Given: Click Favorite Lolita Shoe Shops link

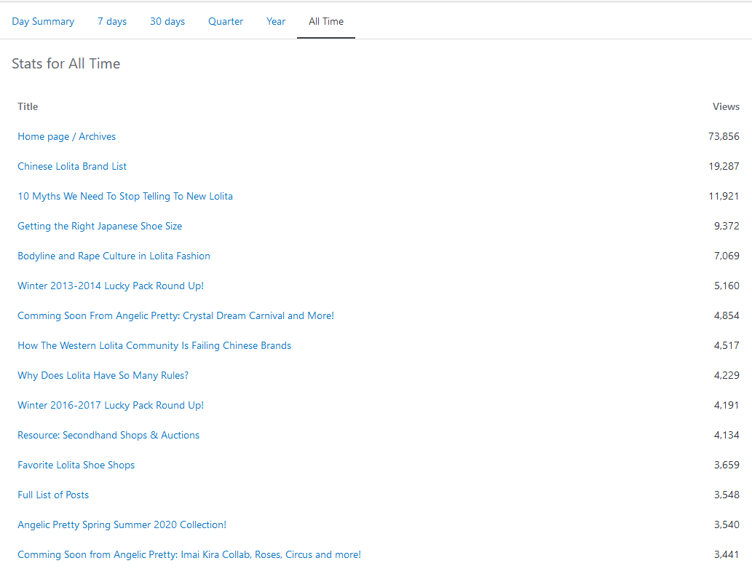Looking at the screenshot, I should tap(76, 465).
